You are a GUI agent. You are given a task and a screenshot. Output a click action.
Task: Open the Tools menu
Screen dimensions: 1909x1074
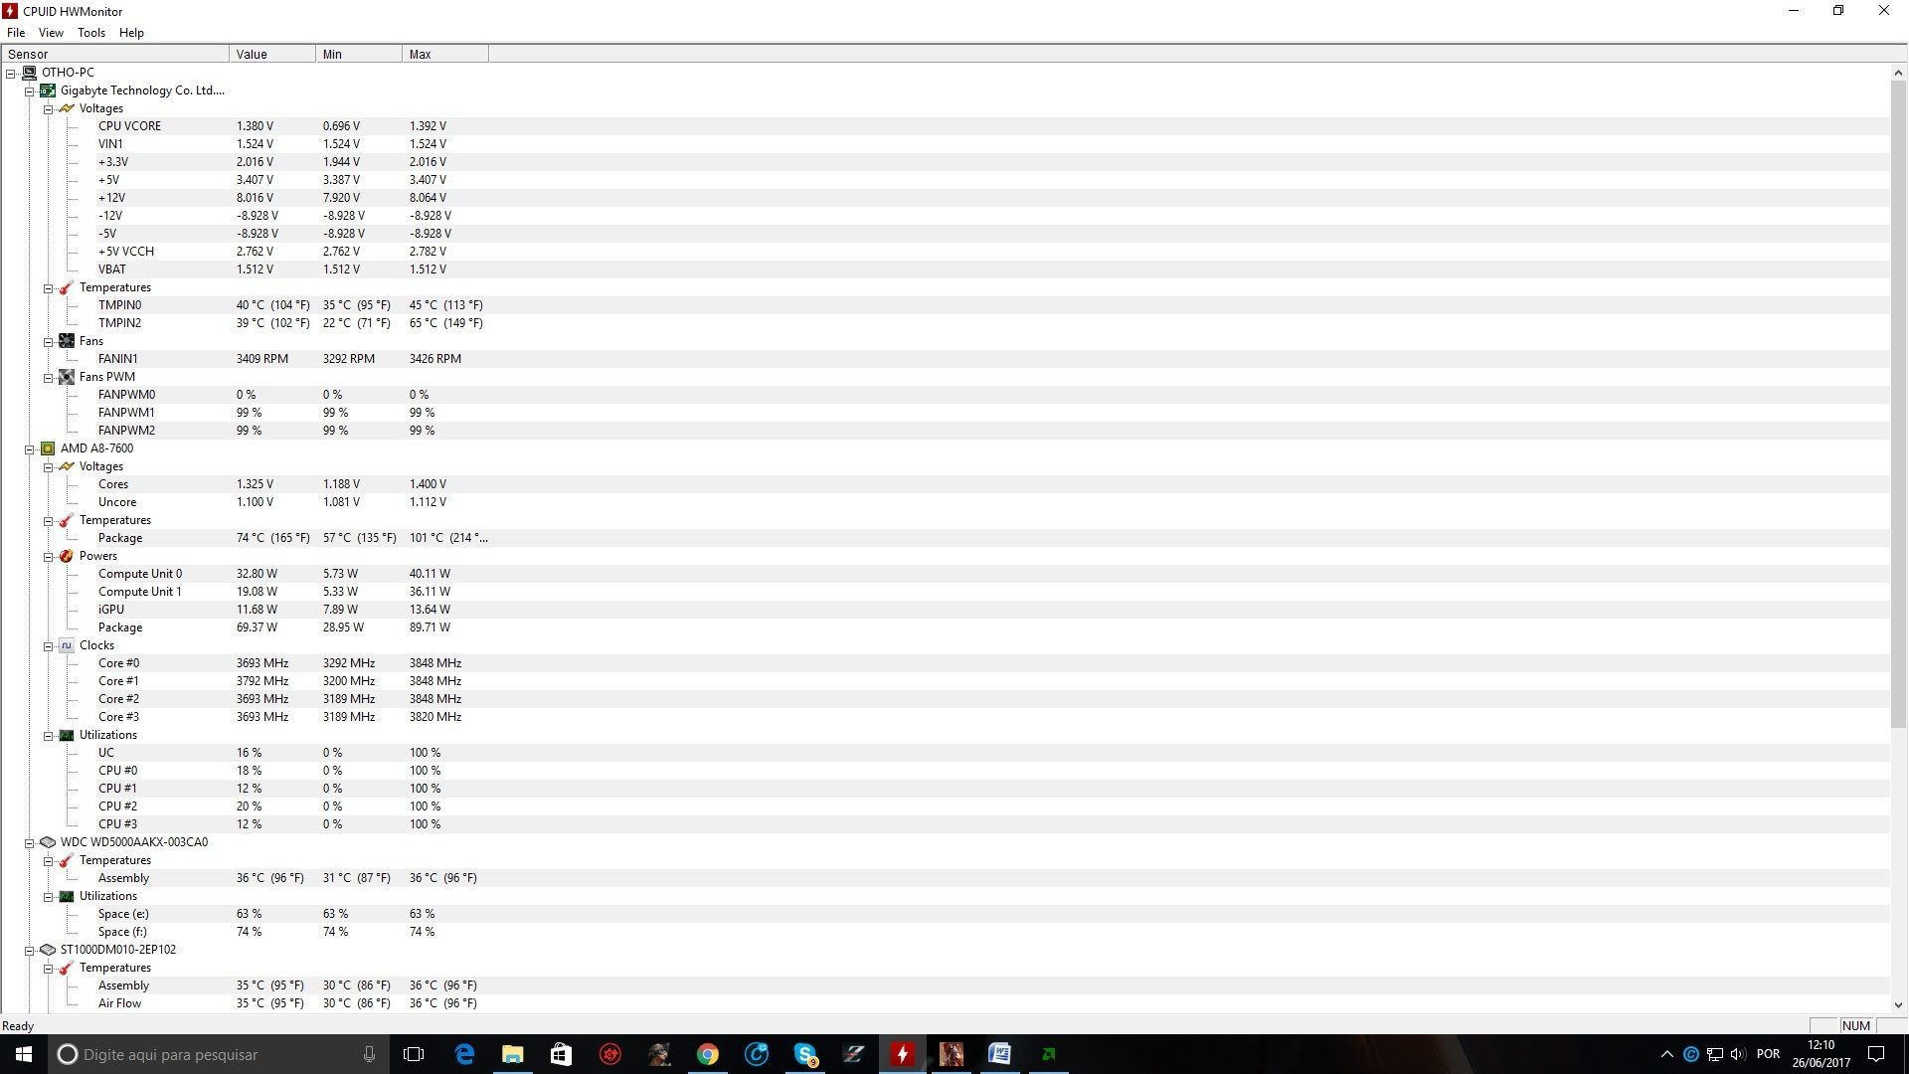point(91,33)
